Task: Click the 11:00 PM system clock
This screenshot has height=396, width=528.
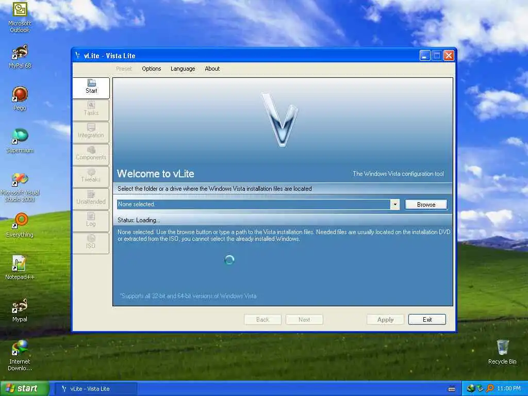Action: point(508,389)
